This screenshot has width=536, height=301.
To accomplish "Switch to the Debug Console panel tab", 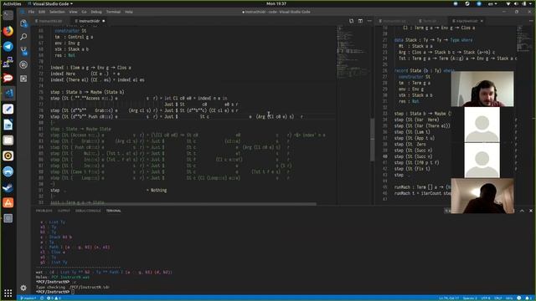I will click(x=88, y=211).
